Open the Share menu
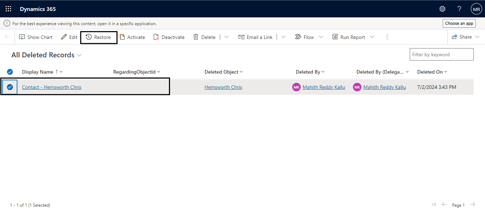This screenshot has height=212, width=485. [465, 37]
